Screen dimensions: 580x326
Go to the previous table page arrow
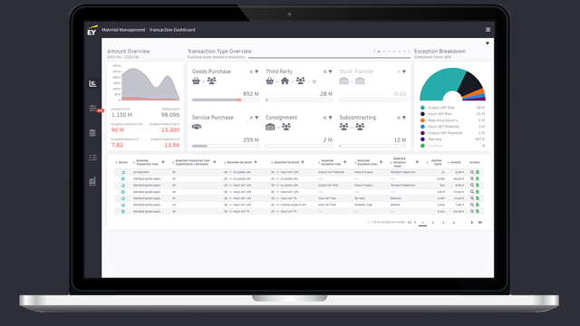[x=415, y=223]
